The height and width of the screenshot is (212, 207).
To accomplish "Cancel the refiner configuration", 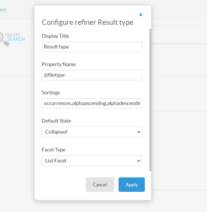I will pos(100,185).
